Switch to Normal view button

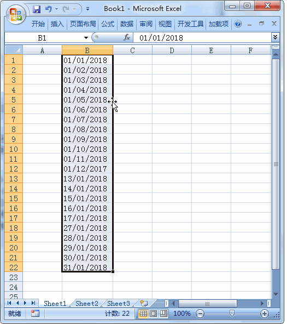(143, 314)
